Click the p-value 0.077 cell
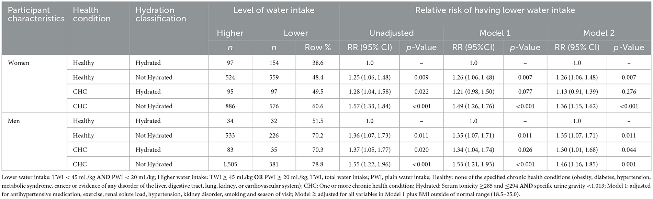 pyautogui.click(x=525, y=92)
